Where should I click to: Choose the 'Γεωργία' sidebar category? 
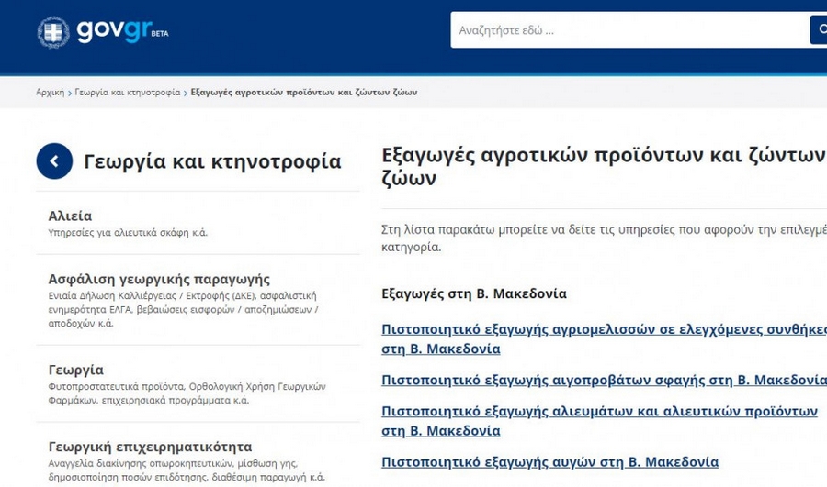coord(75,371)
